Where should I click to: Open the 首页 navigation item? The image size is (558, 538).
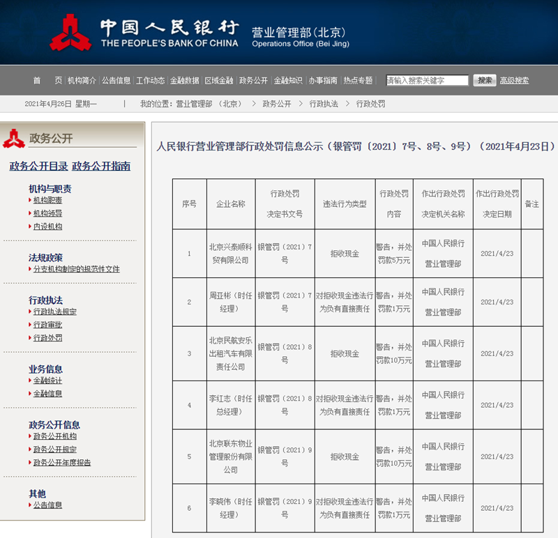(x=47, y=80)
